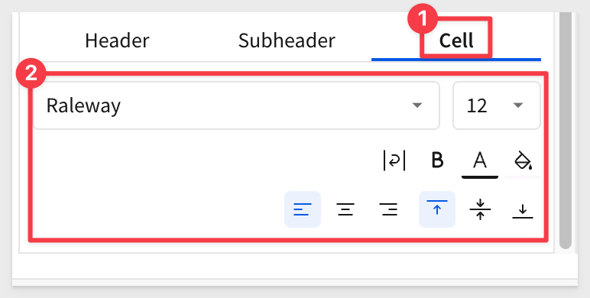Screen dimensions: 590x298
Task: Switch to the Header tab
Action: tap(117, 40)
